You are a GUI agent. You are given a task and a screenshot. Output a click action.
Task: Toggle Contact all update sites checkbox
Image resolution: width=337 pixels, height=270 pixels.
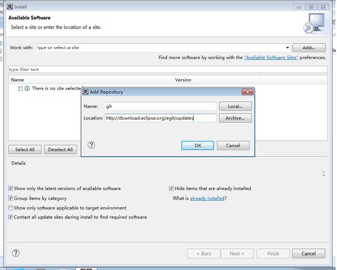click(10, 217)
